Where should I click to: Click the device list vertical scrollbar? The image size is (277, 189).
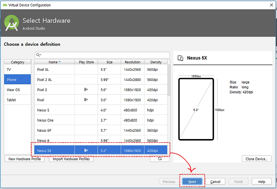[x=169, y=80]
